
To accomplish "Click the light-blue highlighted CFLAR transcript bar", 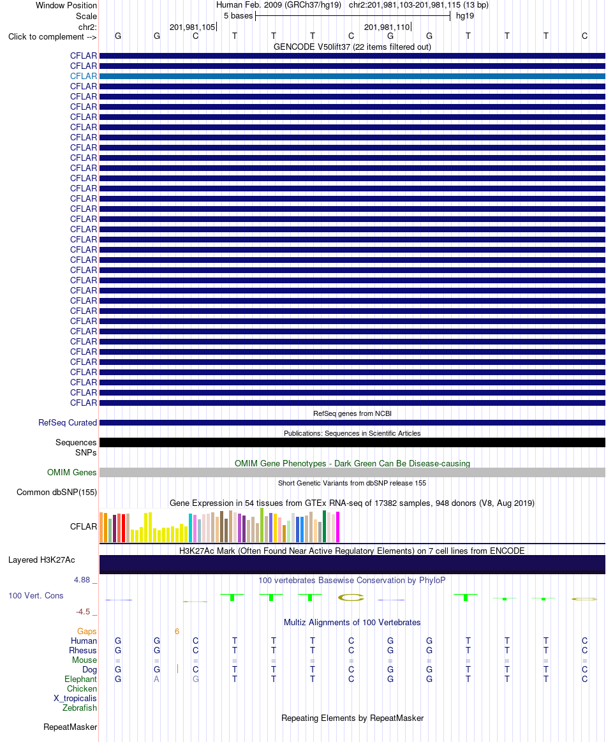I will coord(352,76).
